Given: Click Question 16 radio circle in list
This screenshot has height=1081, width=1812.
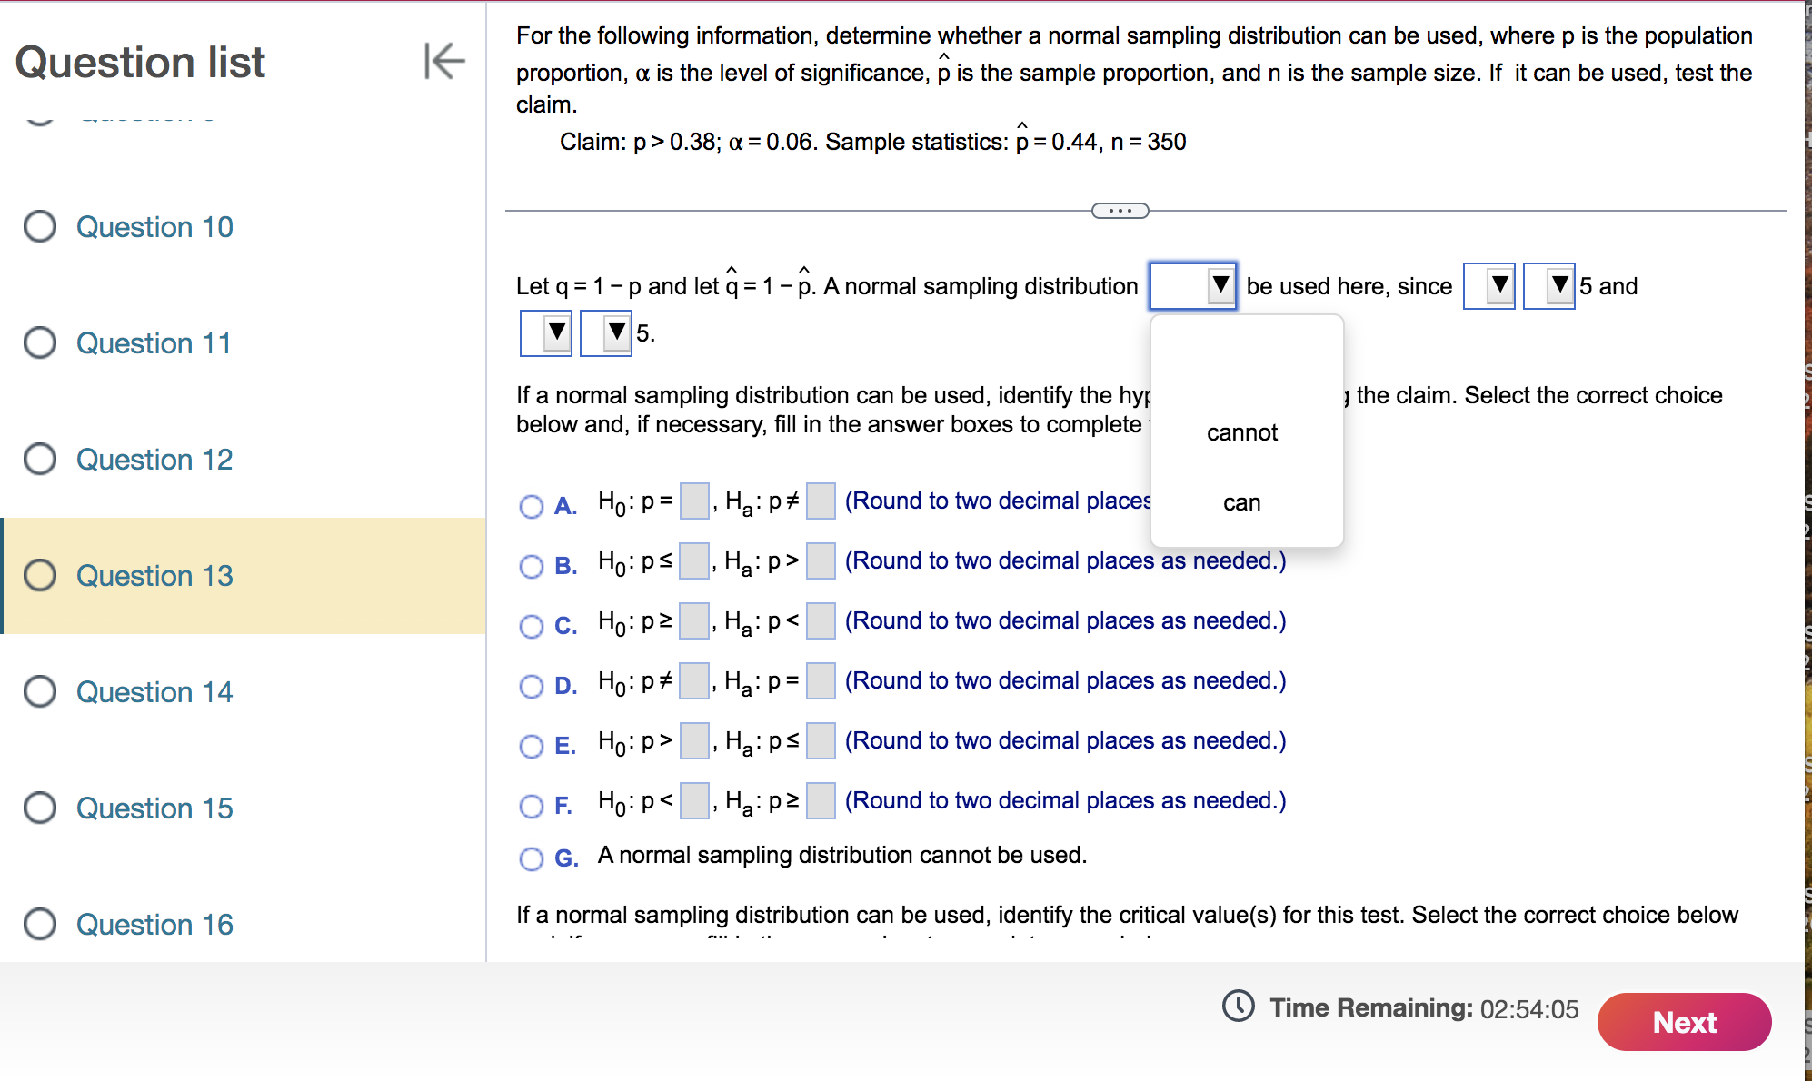Looking at the screenshot, I should [40, 924].
